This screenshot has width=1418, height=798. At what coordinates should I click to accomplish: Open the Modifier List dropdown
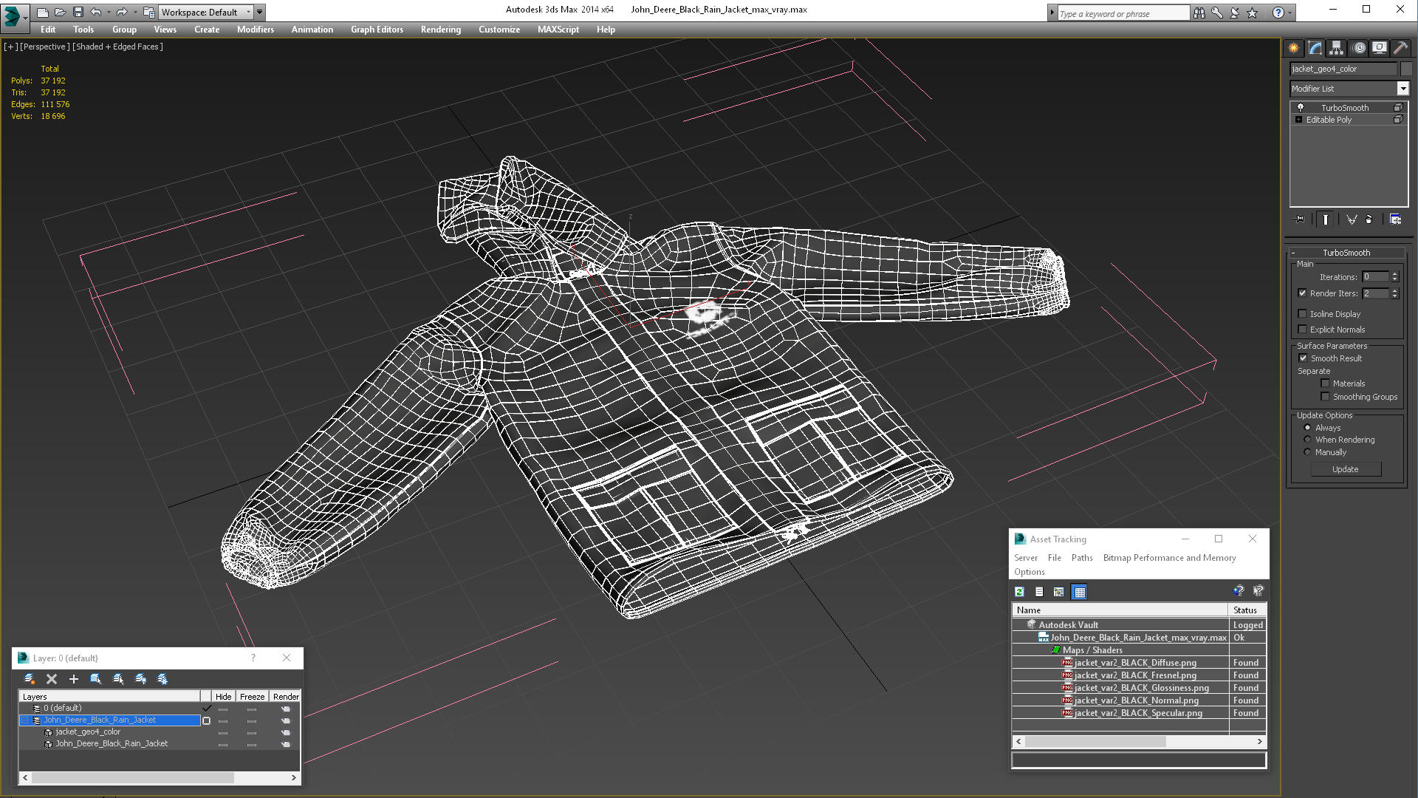1402,89
